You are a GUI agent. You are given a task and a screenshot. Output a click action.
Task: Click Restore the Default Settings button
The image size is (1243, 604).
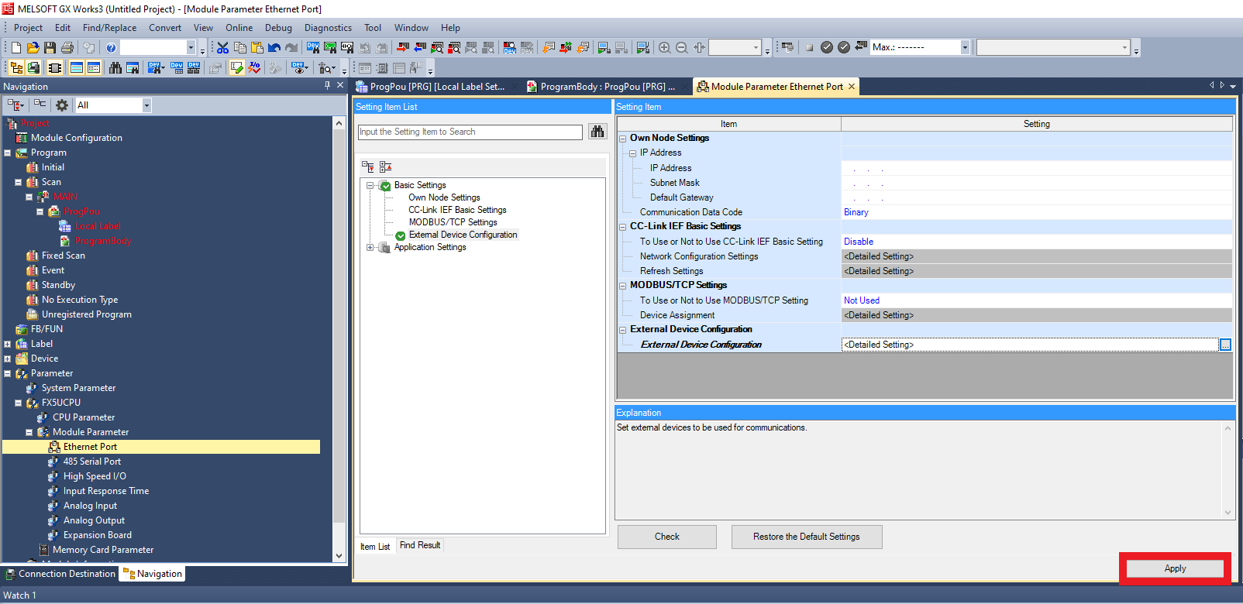[807, 537]
